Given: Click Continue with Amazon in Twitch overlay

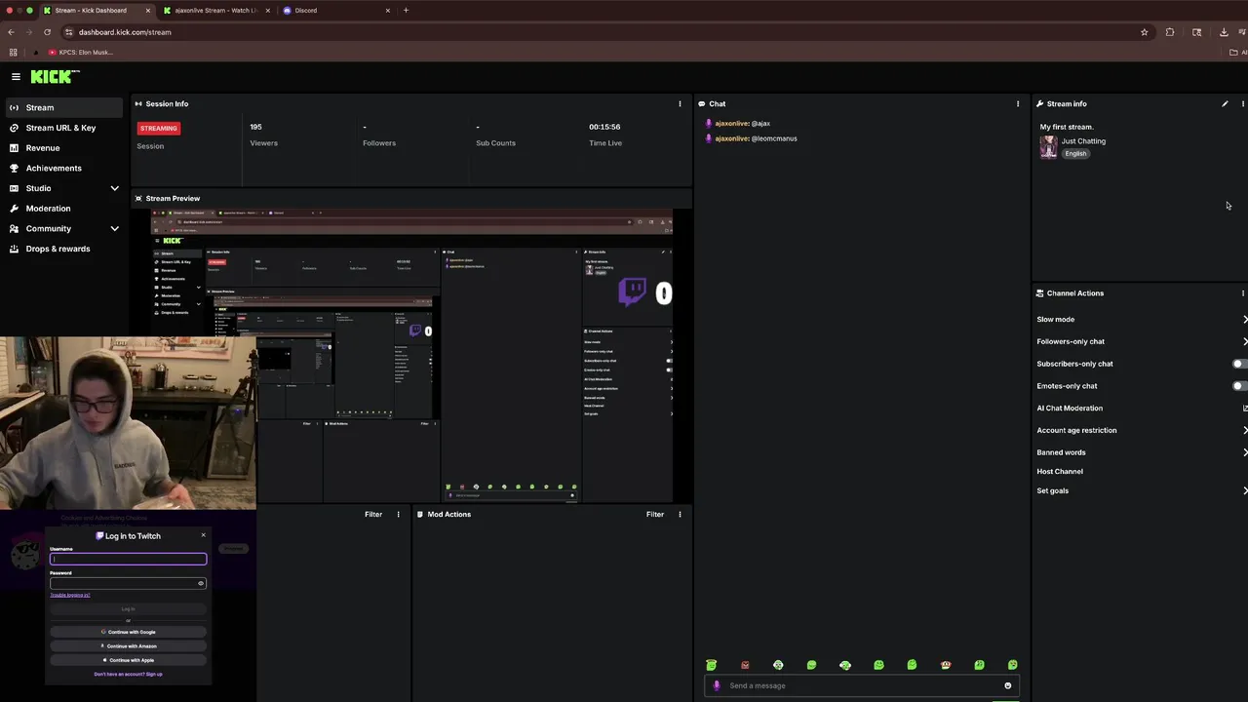Looking at the screenshot, I should pyautogui.click(x=129, y=646).
